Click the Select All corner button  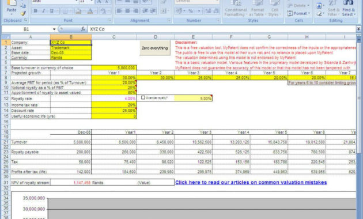point(6,37)
